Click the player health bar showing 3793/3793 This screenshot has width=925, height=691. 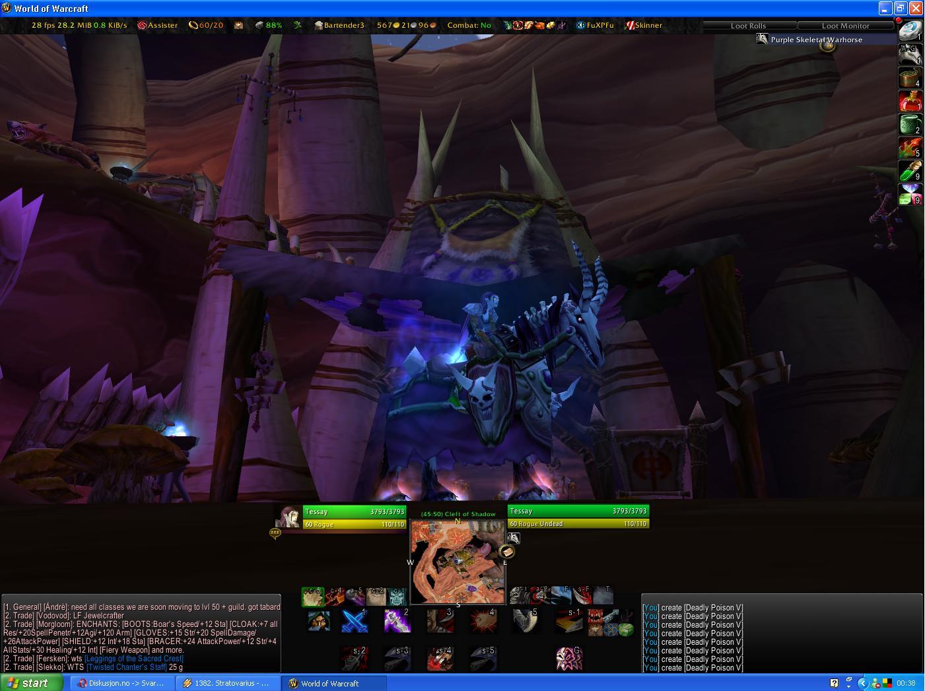[355, 511]
